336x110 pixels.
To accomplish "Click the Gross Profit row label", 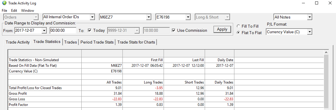I will point(18,94).
